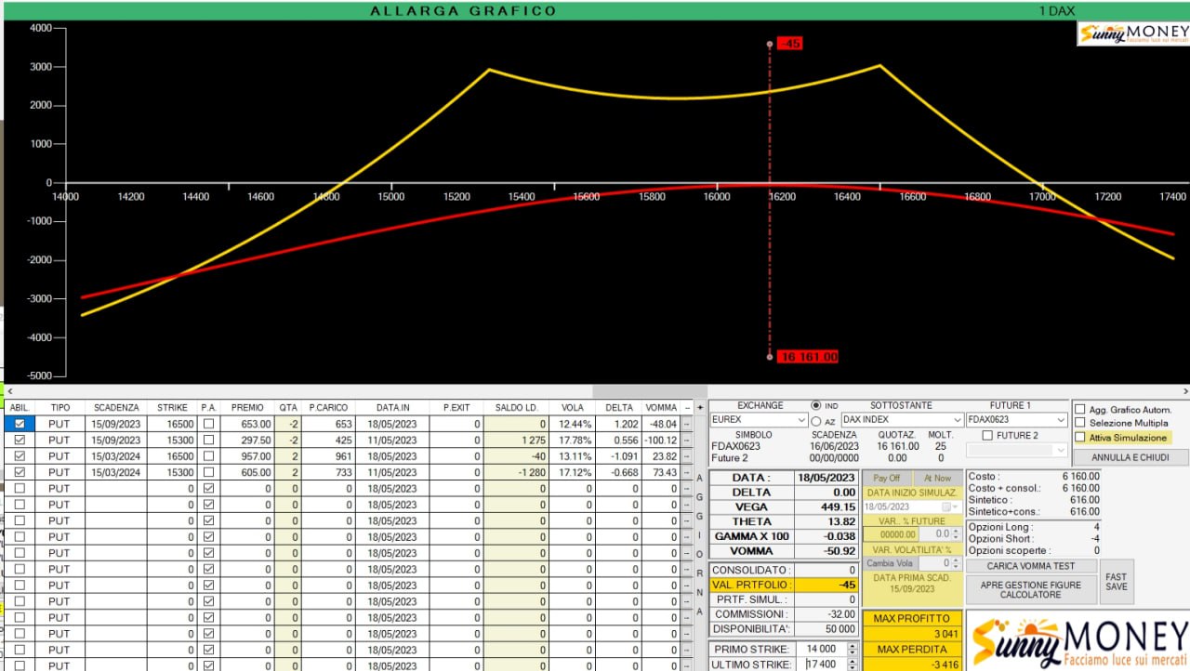Click the vertical AGGIORNA button
This screenshot has width=1190, height=671.
[x=700, y=544]
